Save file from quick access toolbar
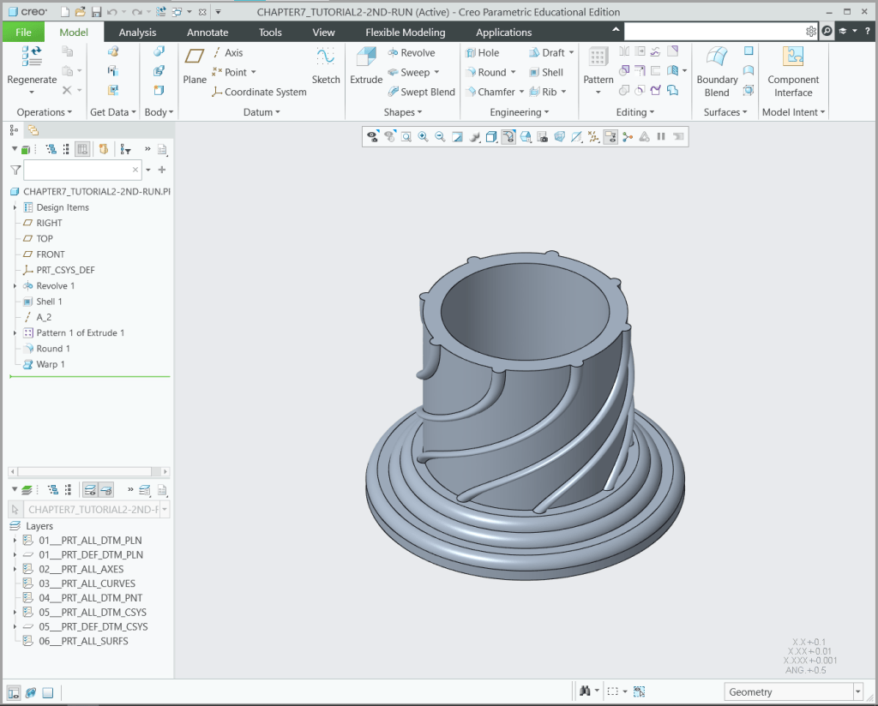The width and height of the screenshot is (878, 706). pos(96,12)
